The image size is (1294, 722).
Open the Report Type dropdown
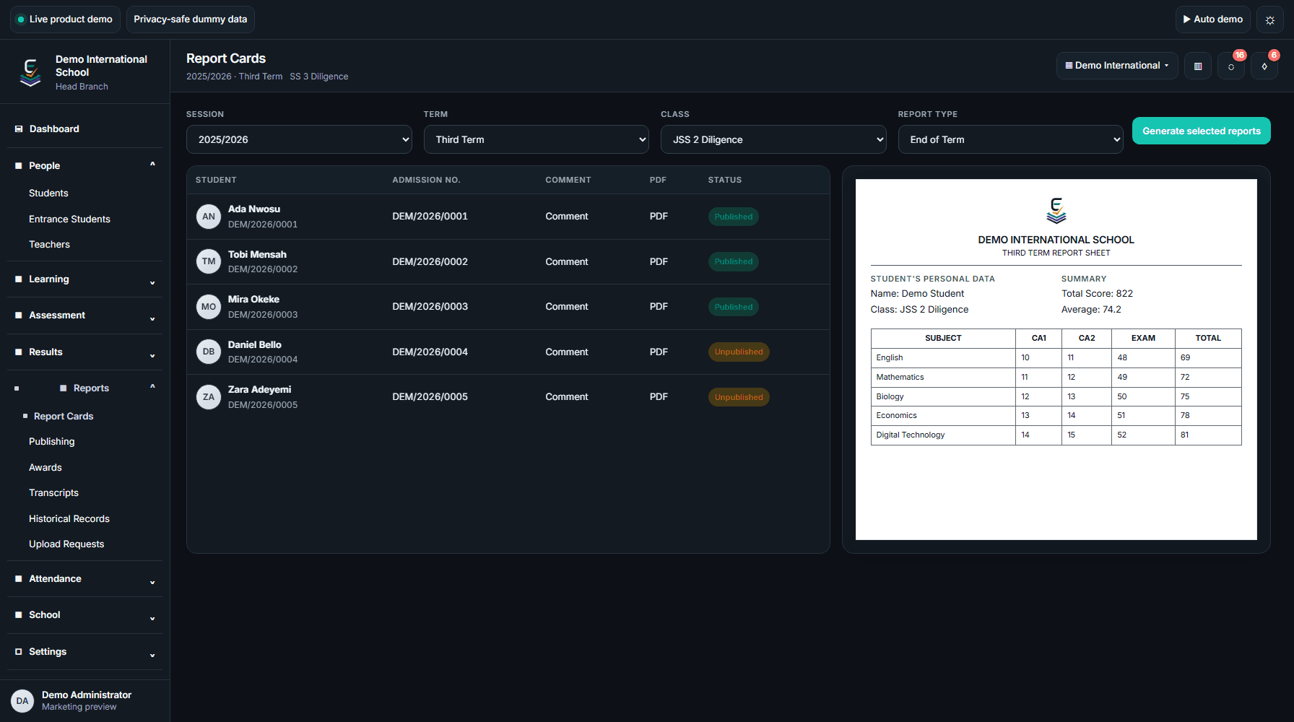(x=1011, y=139)
